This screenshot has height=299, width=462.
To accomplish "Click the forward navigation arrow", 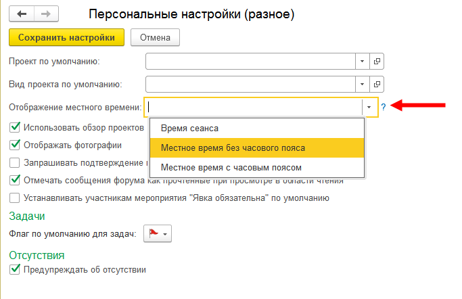I will (45, 14).
